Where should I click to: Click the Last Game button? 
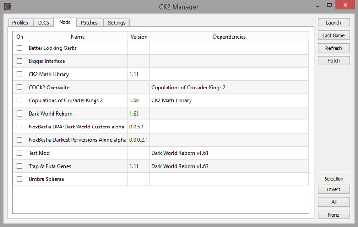click(334, 36)
